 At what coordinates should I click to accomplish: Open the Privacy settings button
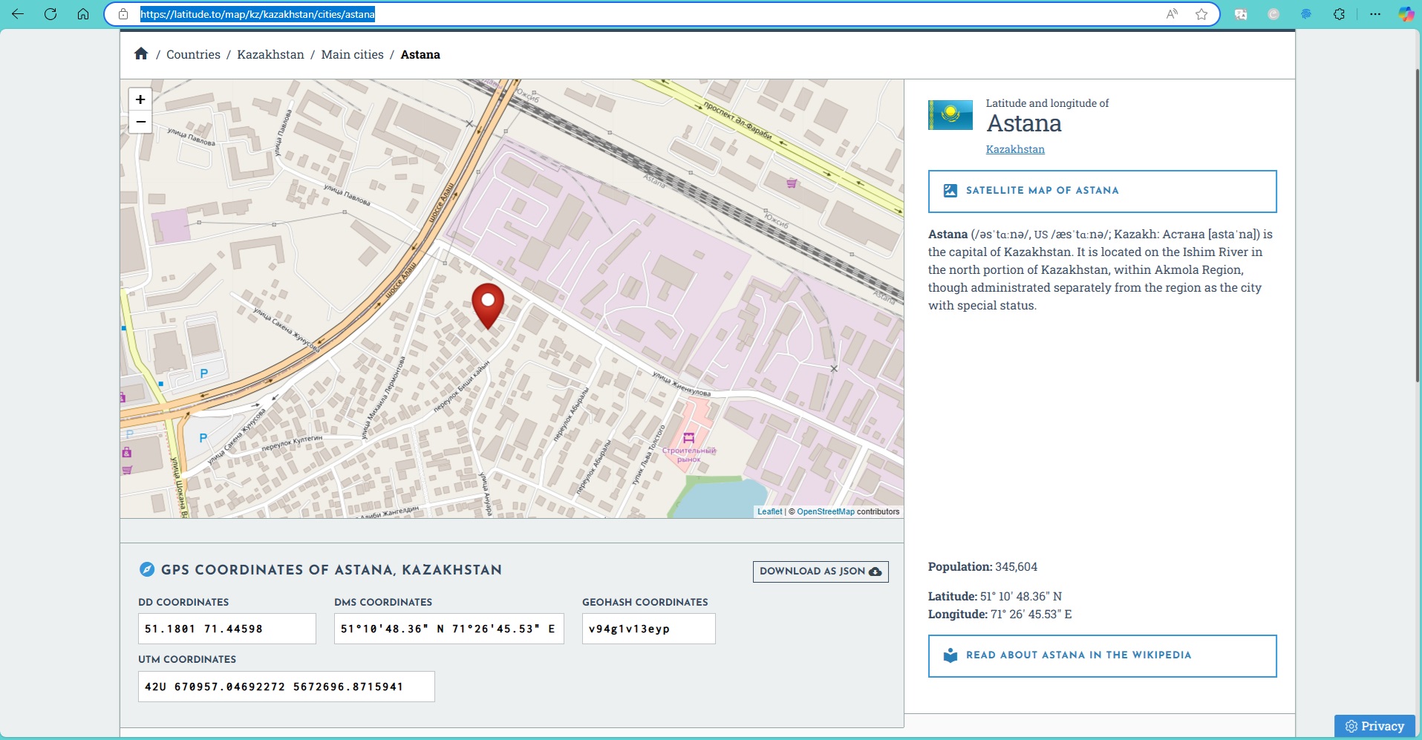(1374, 726)
